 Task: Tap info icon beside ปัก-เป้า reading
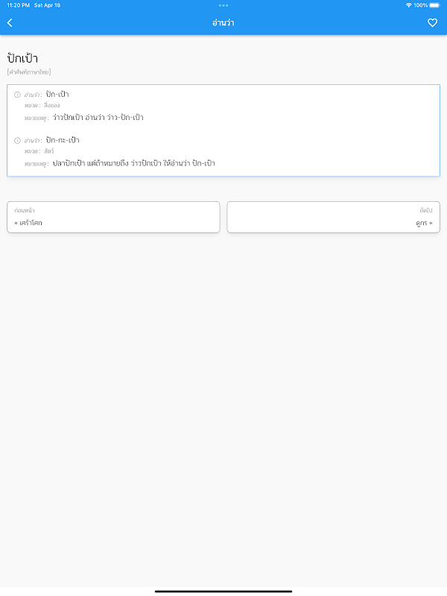[17, 95]
